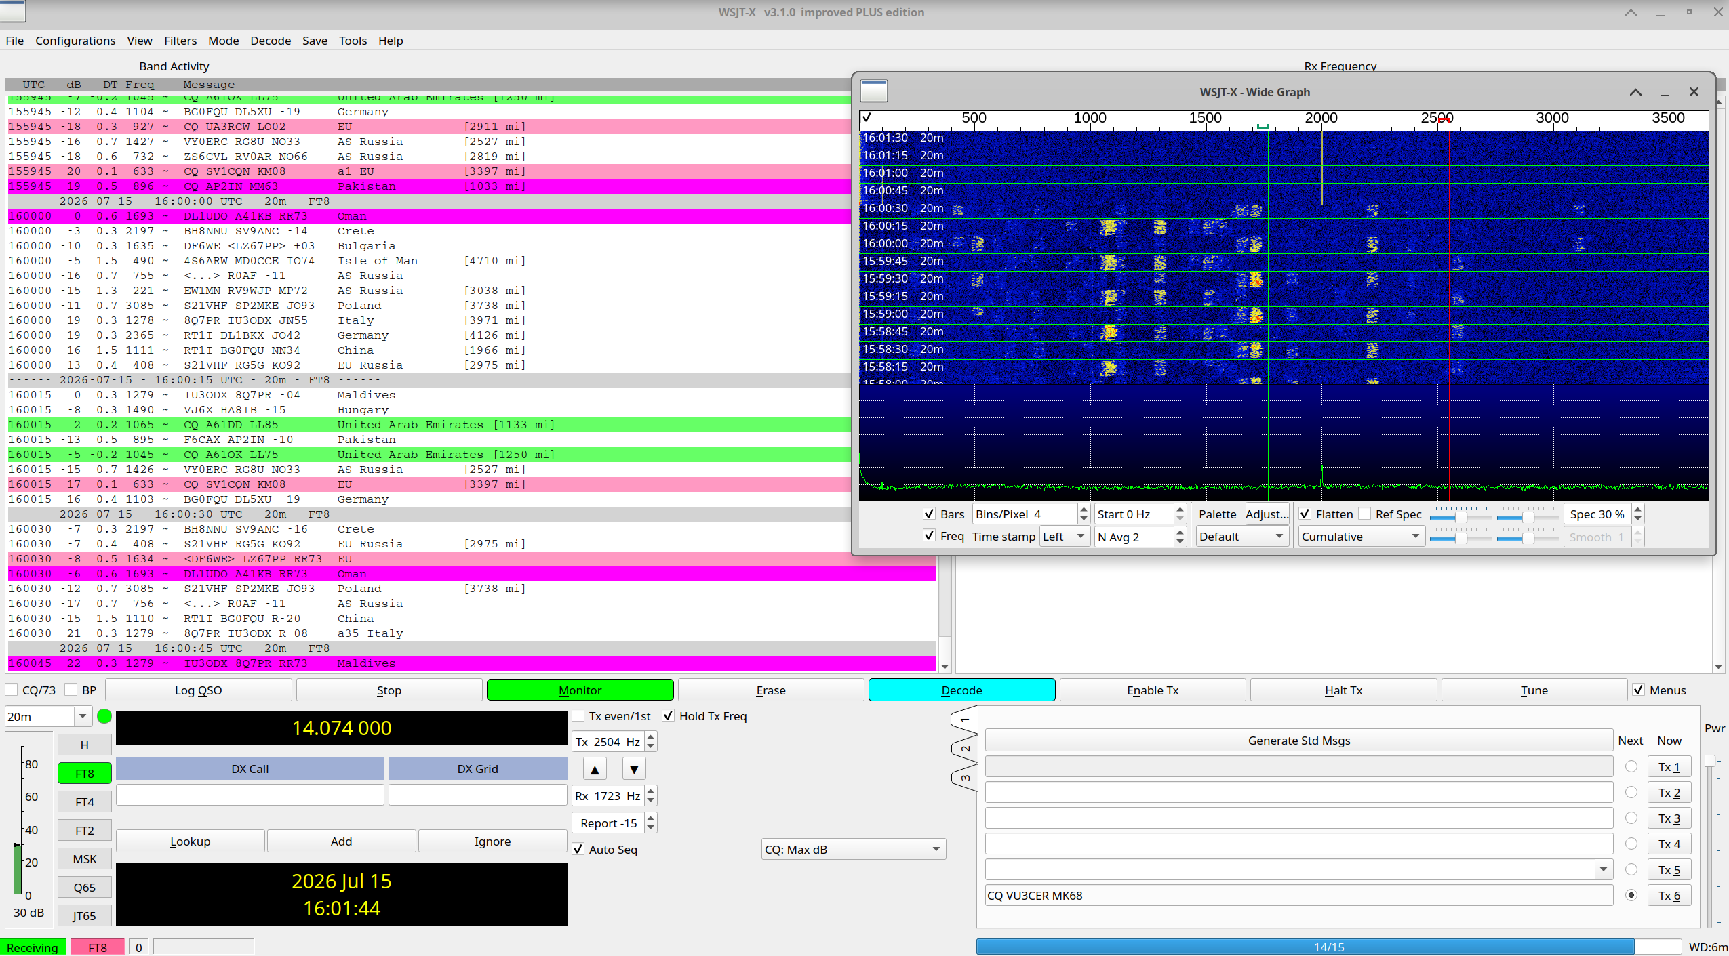The image size is (1729, 956).
Task: Click the Erase button
Action: tap(771, 690)
